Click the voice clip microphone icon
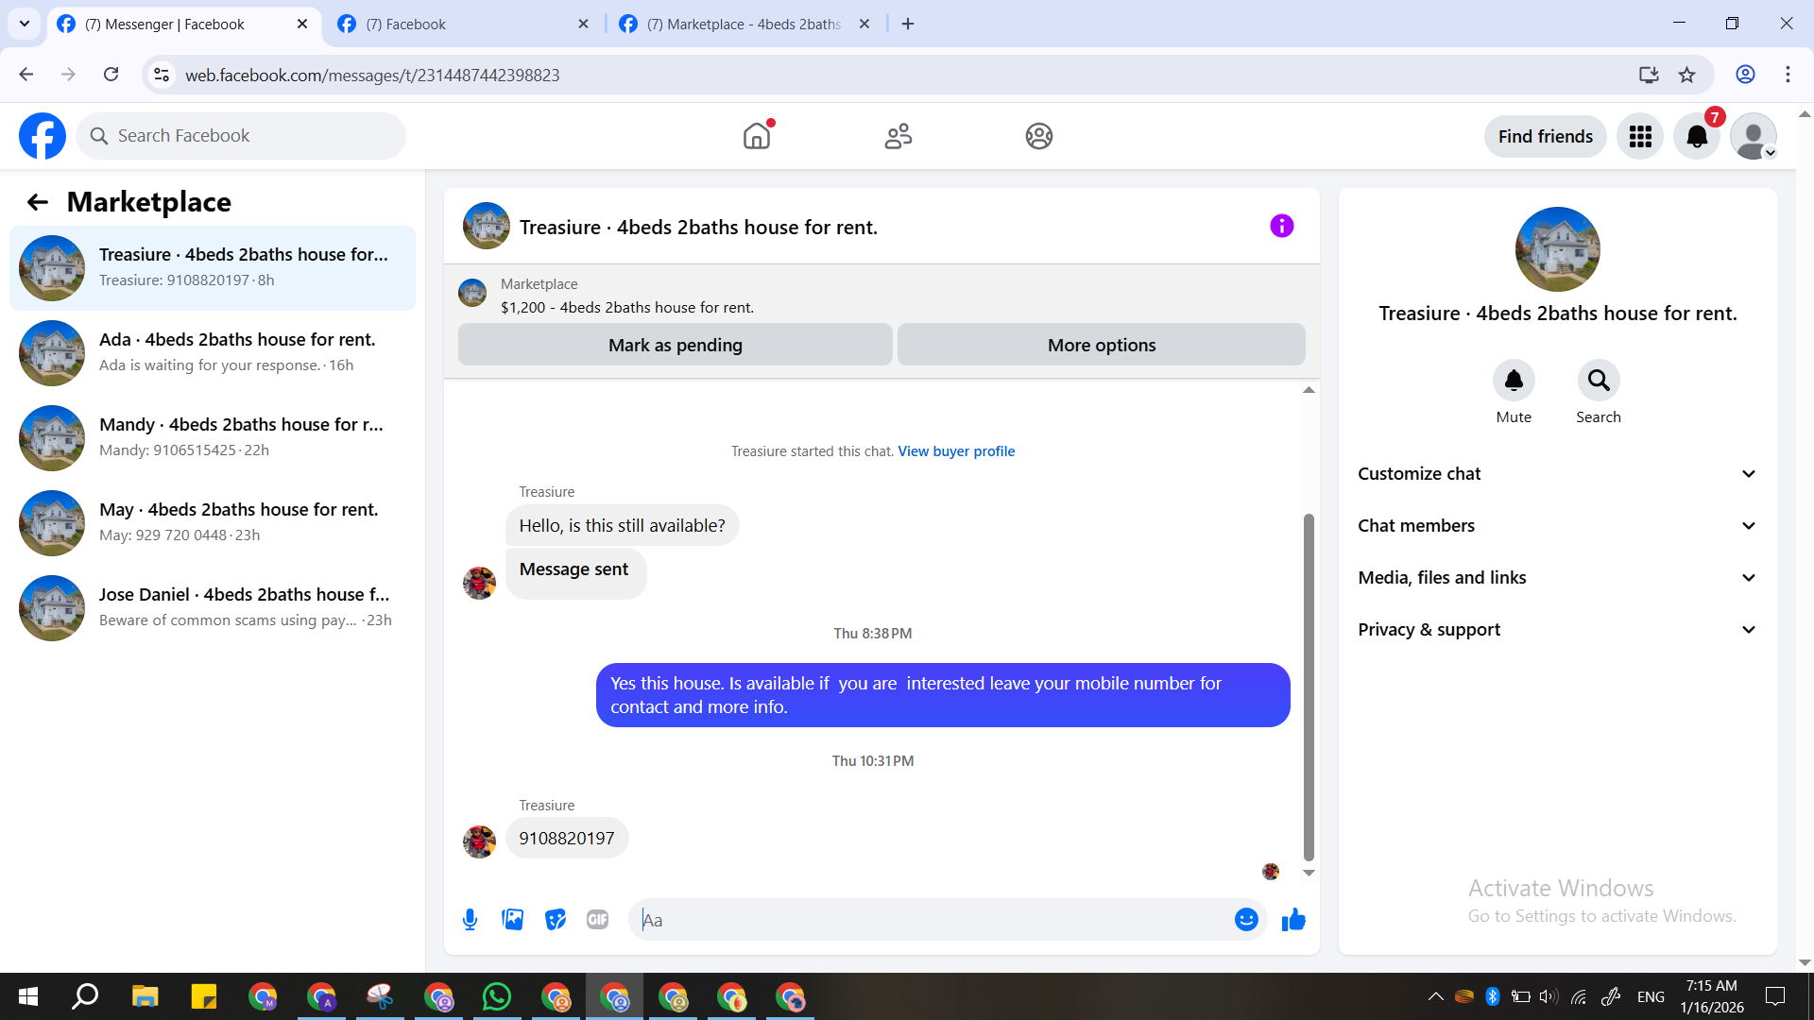The image size is (1814, 1020). pos(470,919)
